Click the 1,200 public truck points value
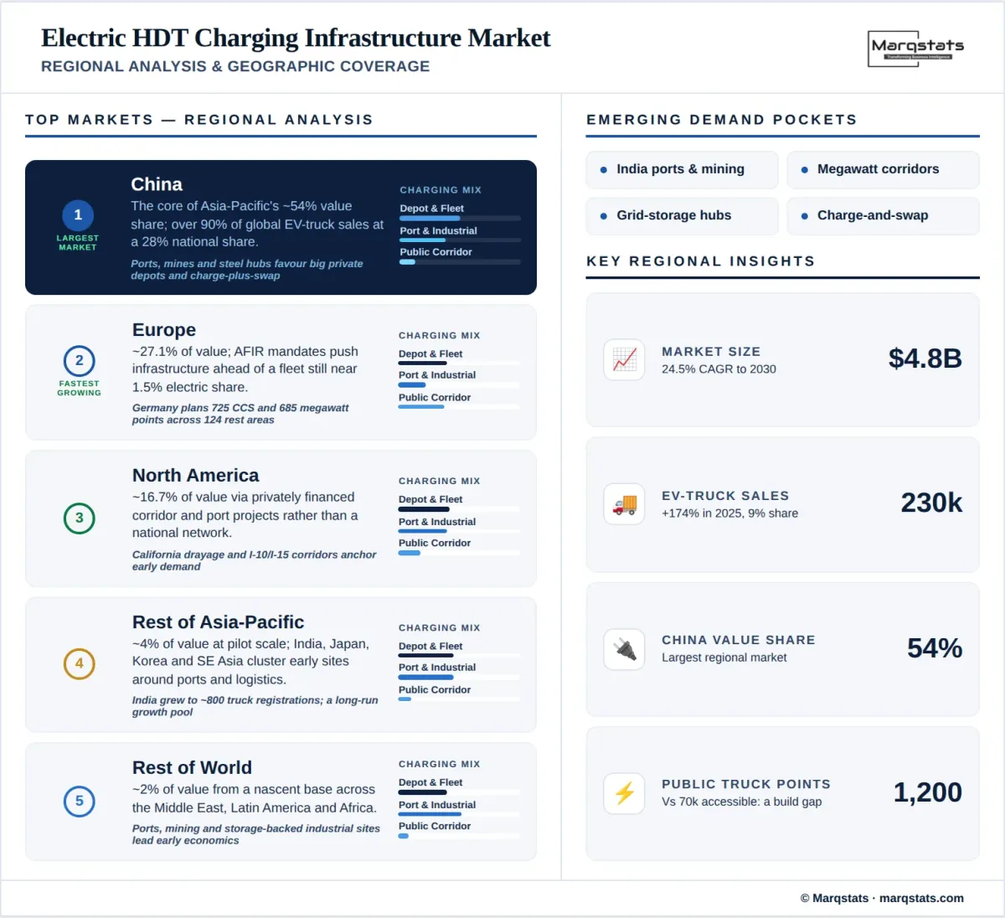The image size is (1005, 918). coord(928,792)
